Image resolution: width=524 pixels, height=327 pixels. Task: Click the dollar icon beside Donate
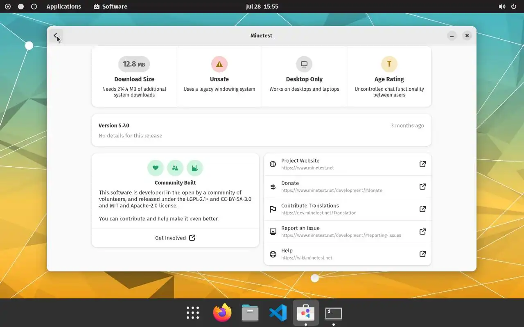coord(273,186)
